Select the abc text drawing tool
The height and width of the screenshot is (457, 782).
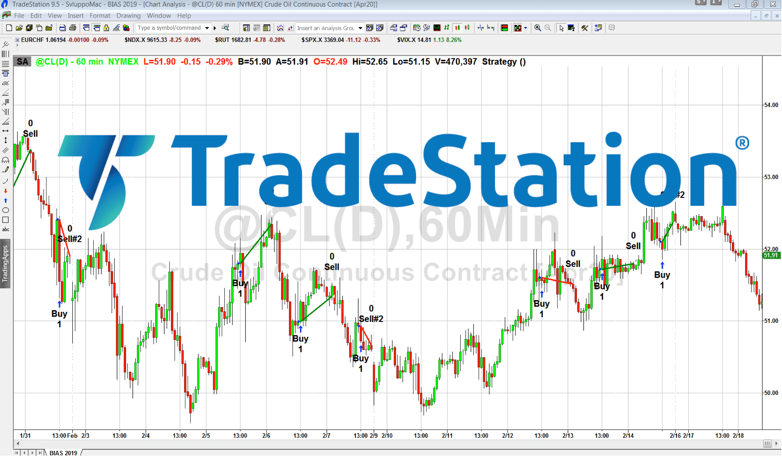tap(6, 230)
